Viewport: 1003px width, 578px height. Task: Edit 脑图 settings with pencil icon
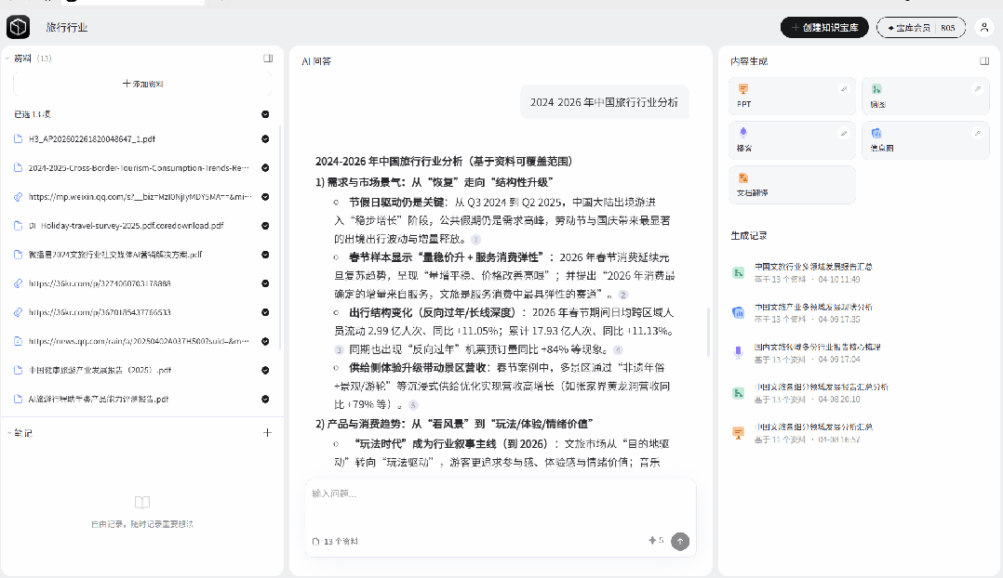[977, 89]
